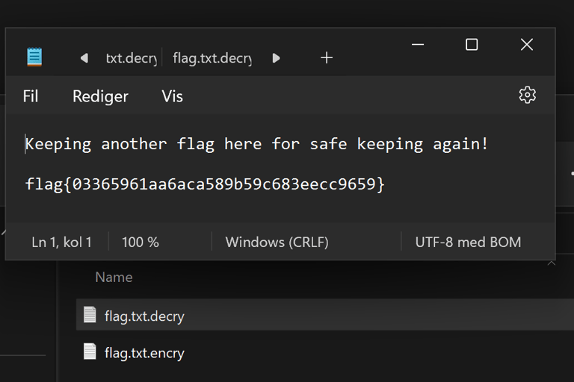Change Windows (CRLF) line ending
574x382 pixels.
277,242
